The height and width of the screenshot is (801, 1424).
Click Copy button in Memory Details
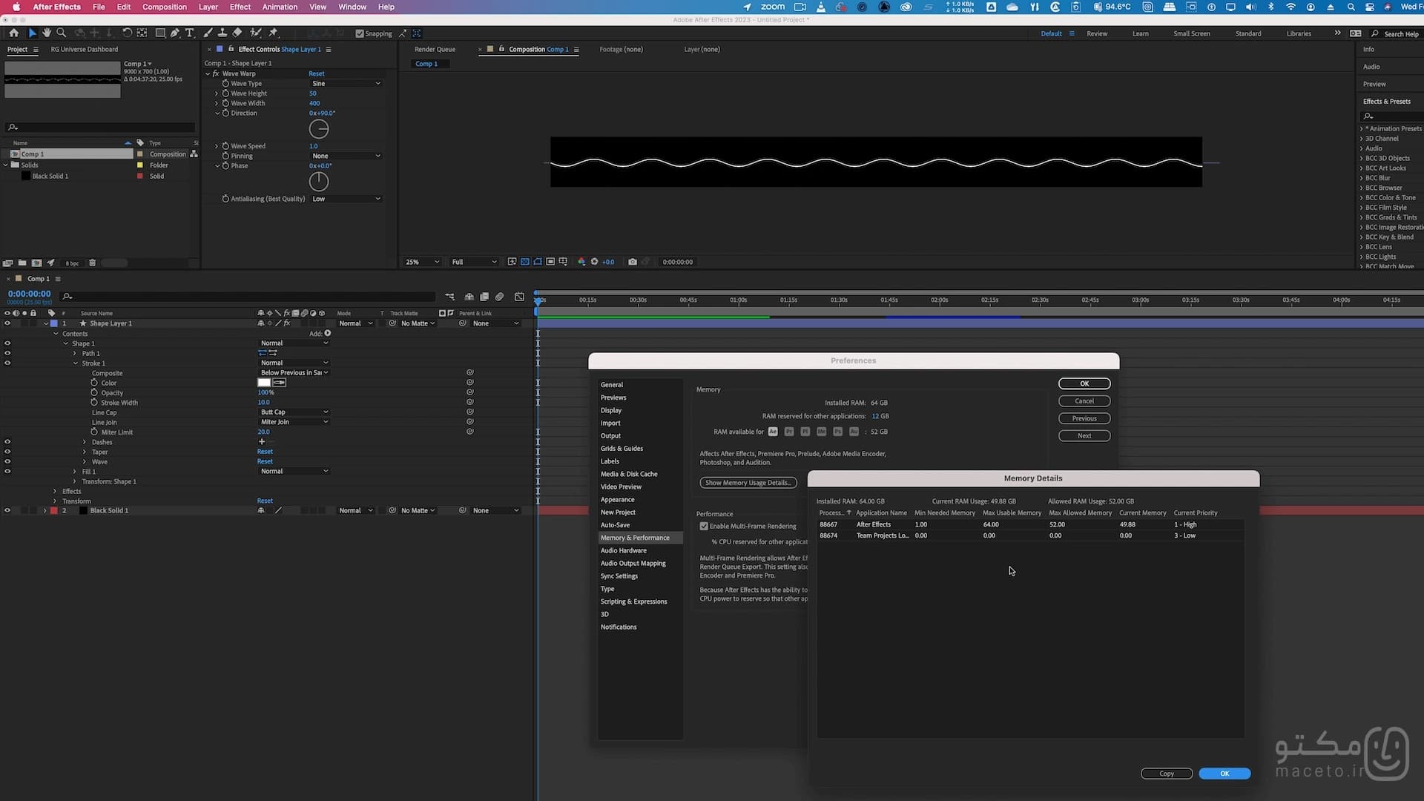1167,774
